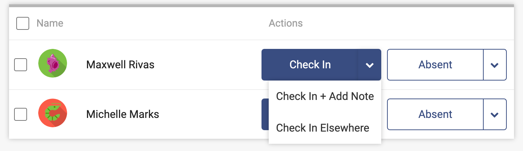Open the Michelle Marks name link
The width and height of the screenshot is (523, 151).
click(x=123, y=114)
